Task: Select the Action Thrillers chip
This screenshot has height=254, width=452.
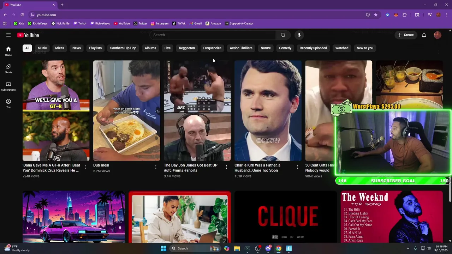Action: [x=241, y=48]
